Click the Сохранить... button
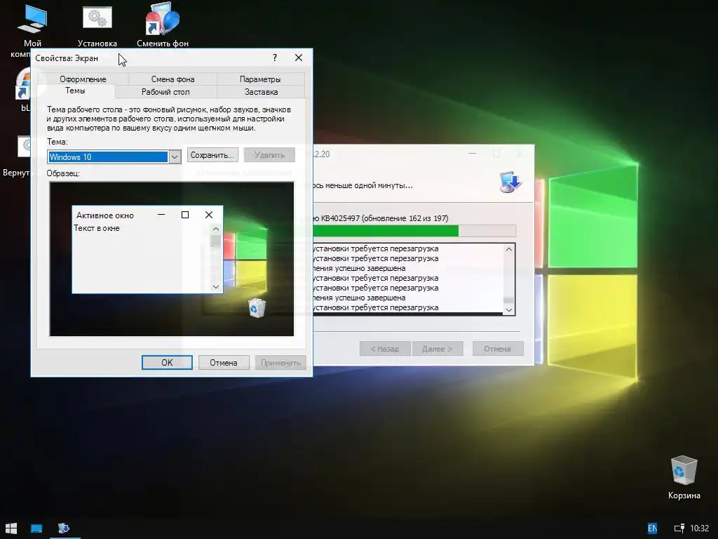Image resolution: width=718 pixels, height=539 pixels. [x=212, y=155]
